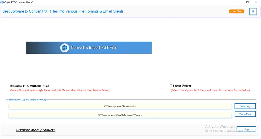
Task: Click the temp path field with AppData\Local\Temp
Action: (120, 115)
